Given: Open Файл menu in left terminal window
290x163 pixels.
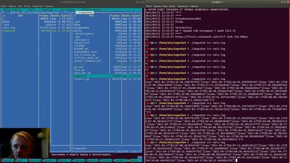Looking at the screenshot, I should tap(4, 6).
